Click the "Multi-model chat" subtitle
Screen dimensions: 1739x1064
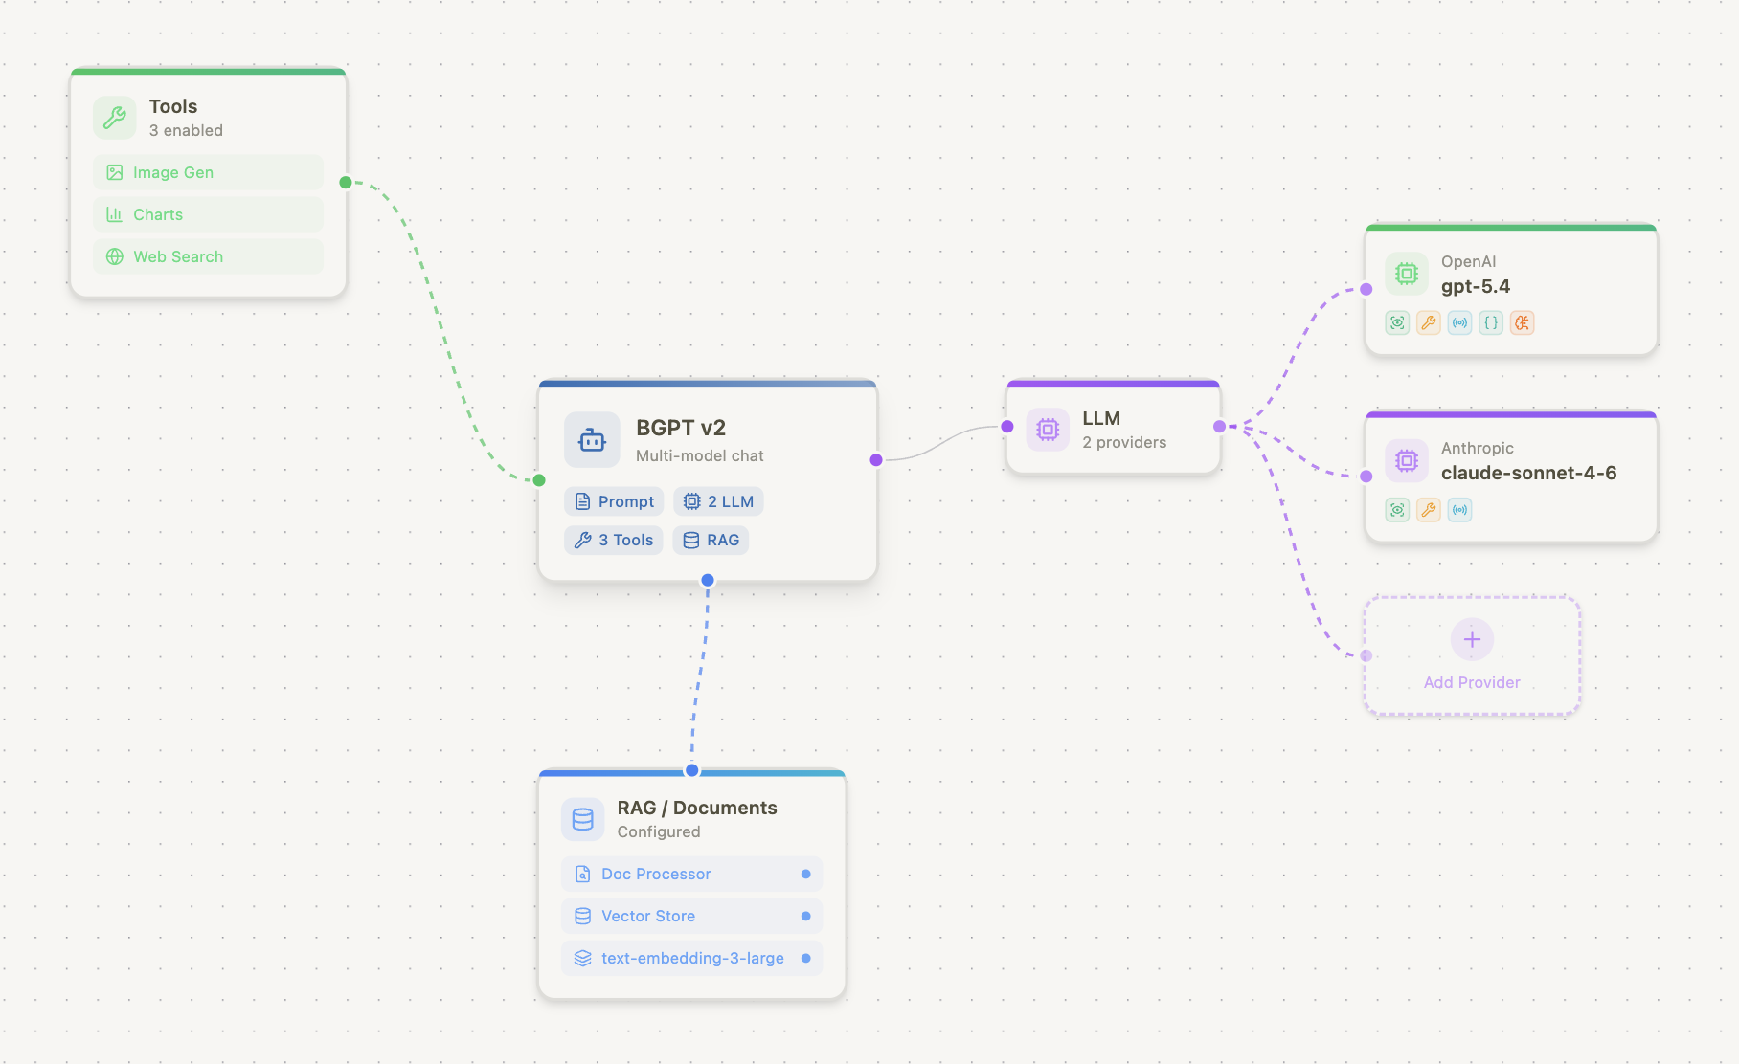[x=700, y=455]
